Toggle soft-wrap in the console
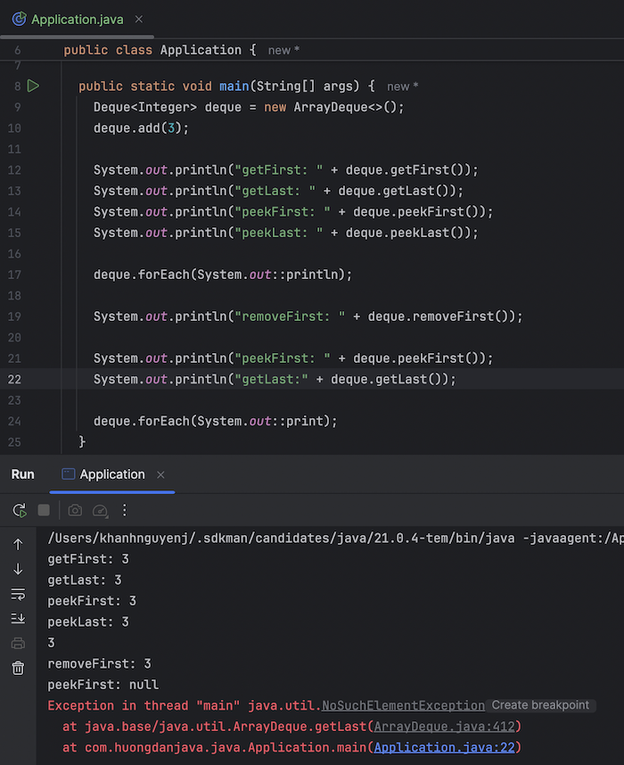624x765 pixels. coord(18,594)
